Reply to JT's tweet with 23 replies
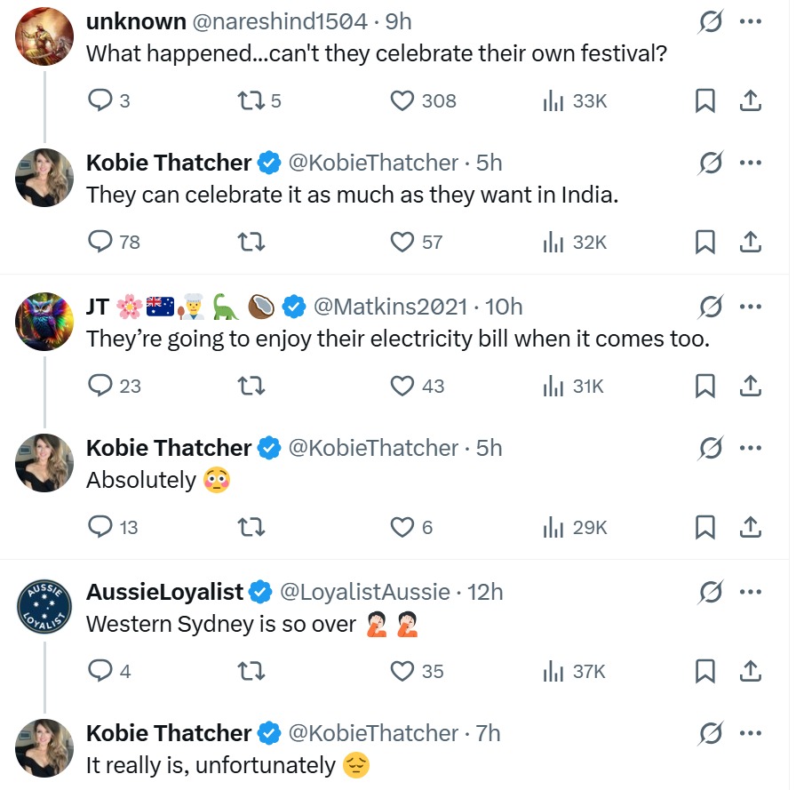This screenshot has width=796, height=790. (100, 386)
